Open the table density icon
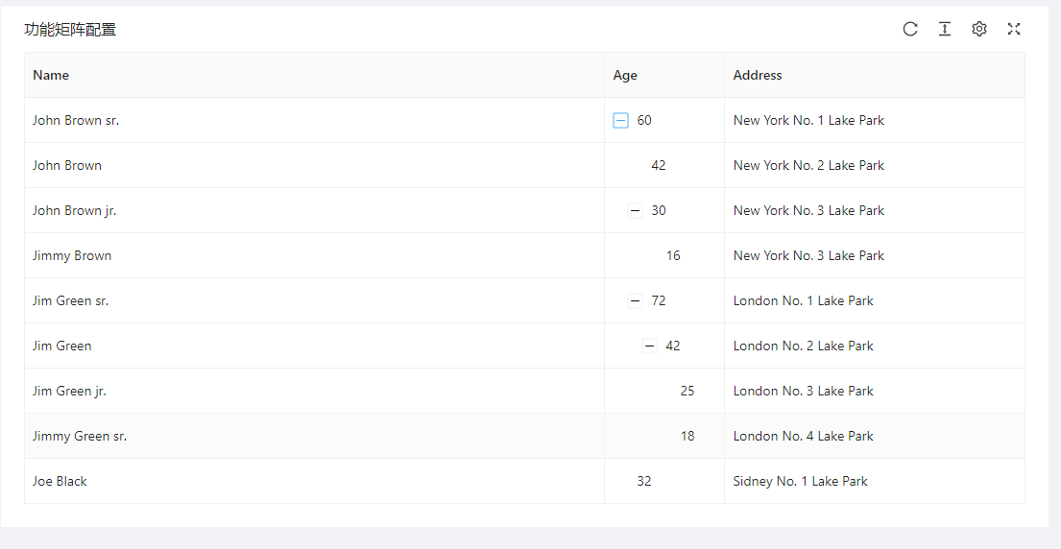 click(945, 29)
